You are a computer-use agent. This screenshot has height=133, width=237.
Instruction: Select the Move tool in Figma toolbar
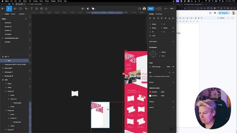coord(9,9)
